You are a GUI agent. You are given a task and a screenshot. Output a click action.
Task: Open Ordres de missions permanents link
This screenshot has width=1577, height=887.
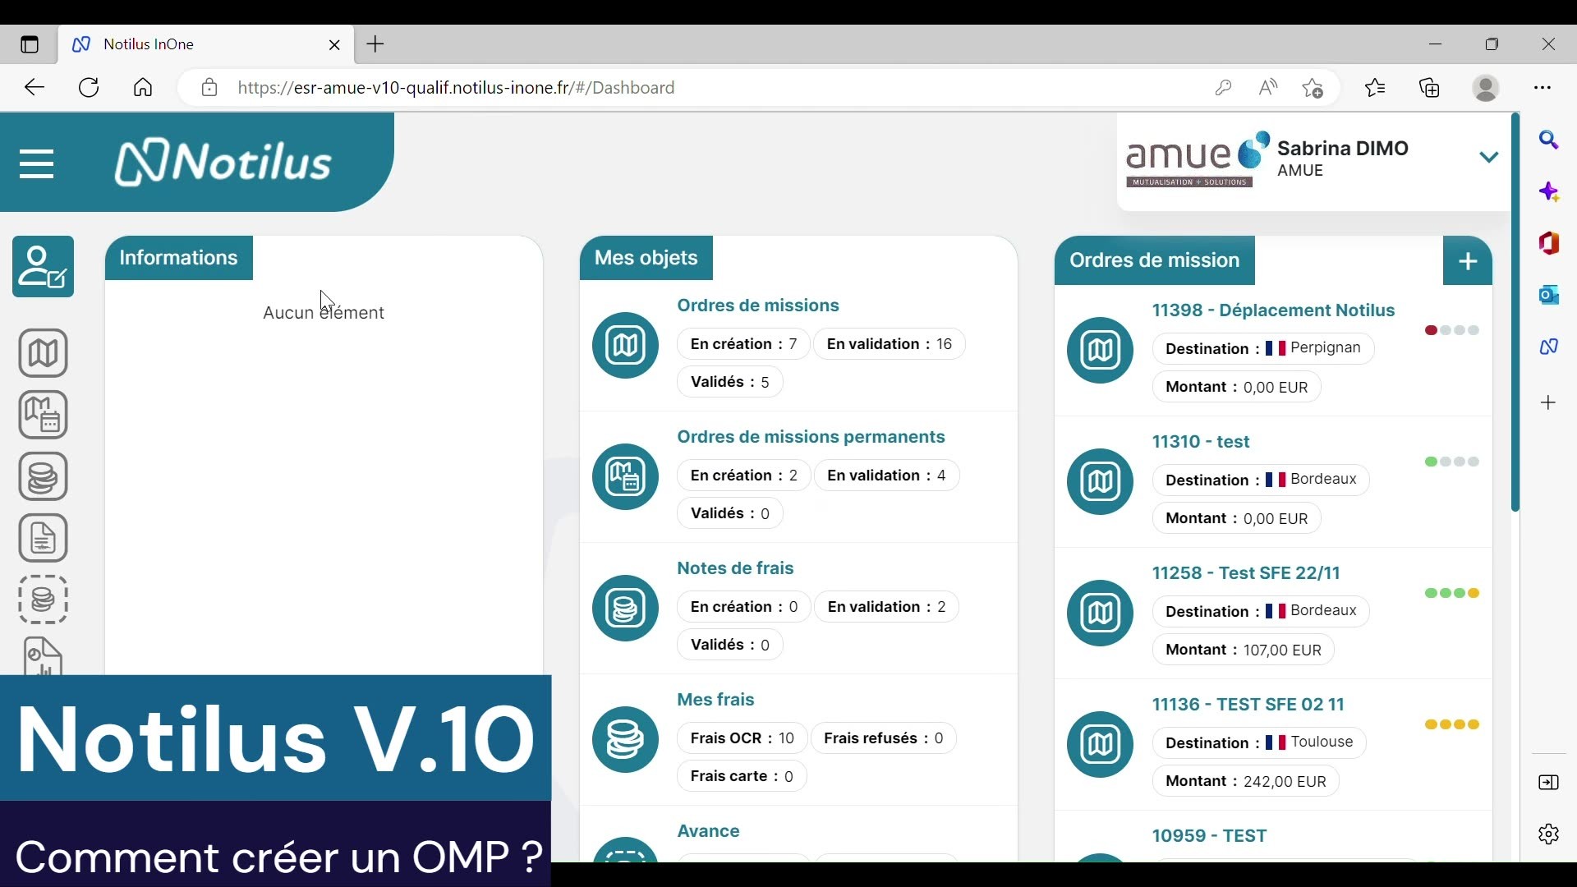click(x=811, y=437)
